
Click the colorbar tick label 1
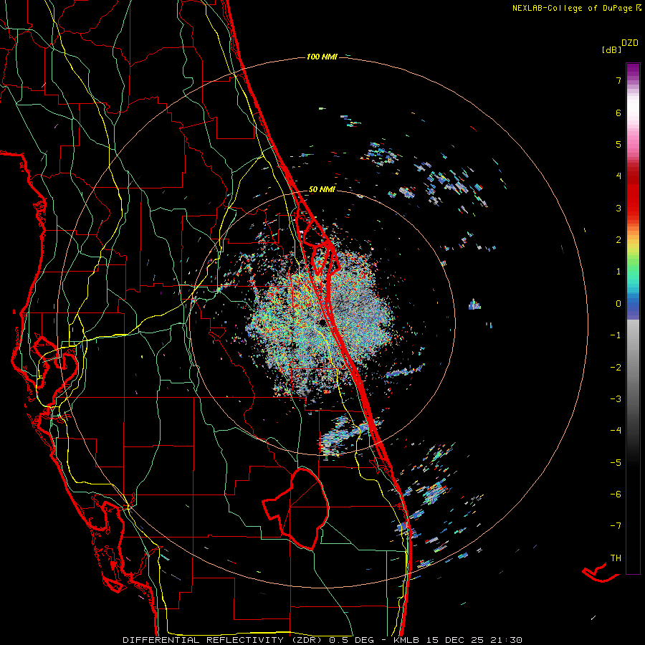(x=618, y=272)
